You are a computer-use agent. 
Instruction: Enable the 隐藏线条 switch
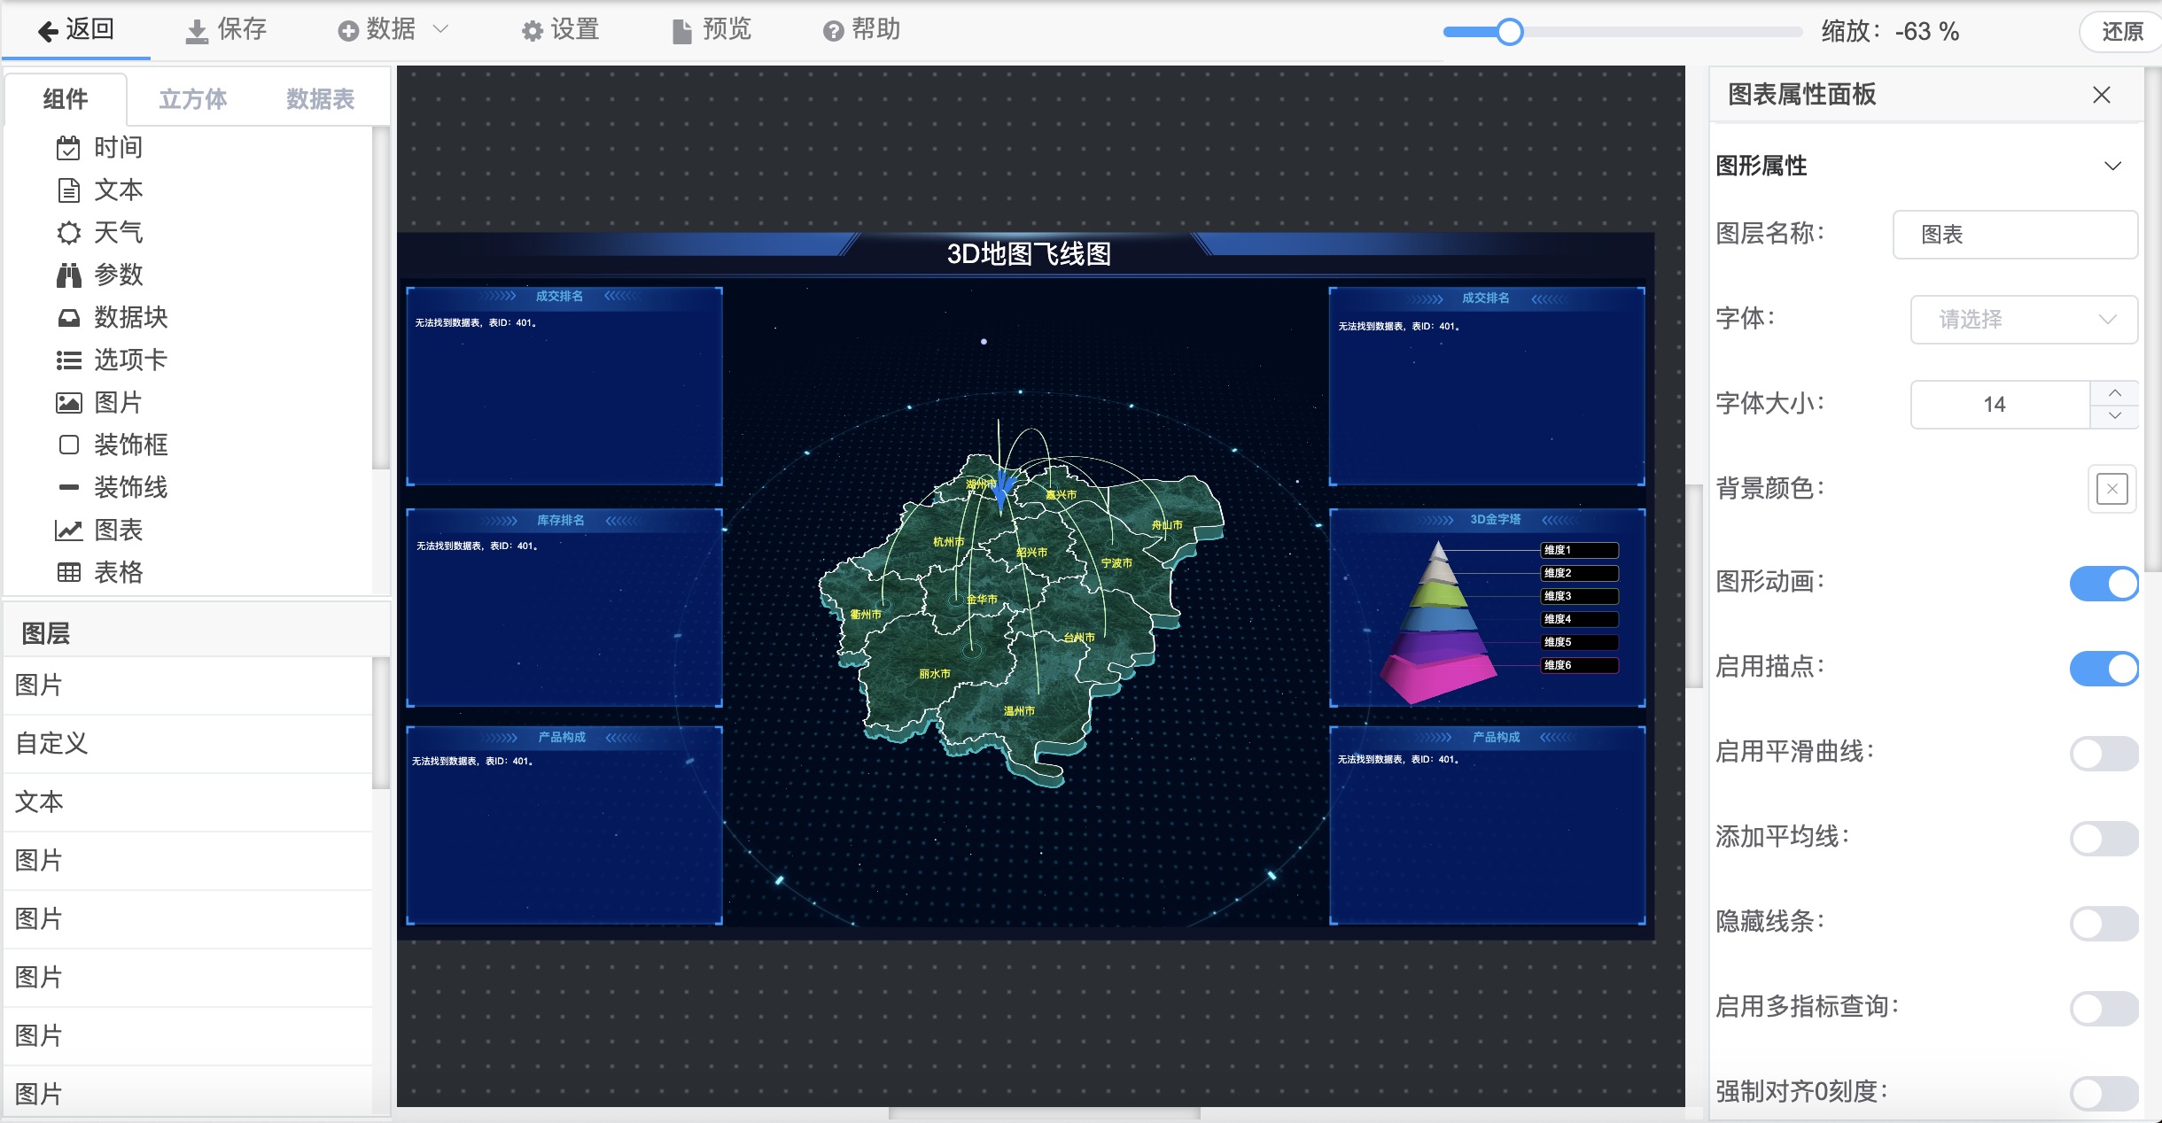[2104, 924]
